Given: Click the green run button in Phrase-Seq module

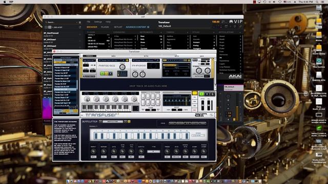Looking at the screenshot, I should tap(102, 74).
